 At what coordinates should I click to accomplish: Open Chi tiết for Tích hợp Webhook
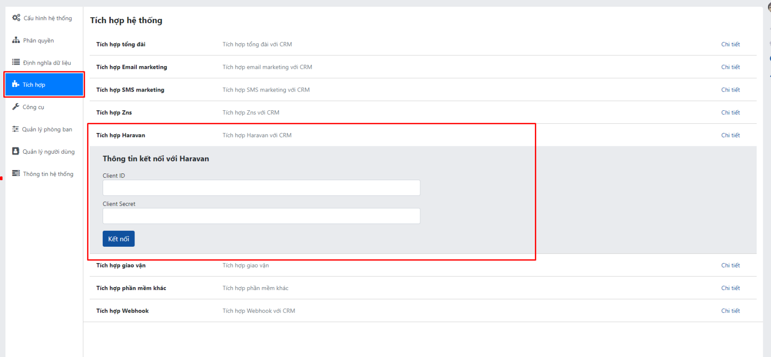click(730, 311)
